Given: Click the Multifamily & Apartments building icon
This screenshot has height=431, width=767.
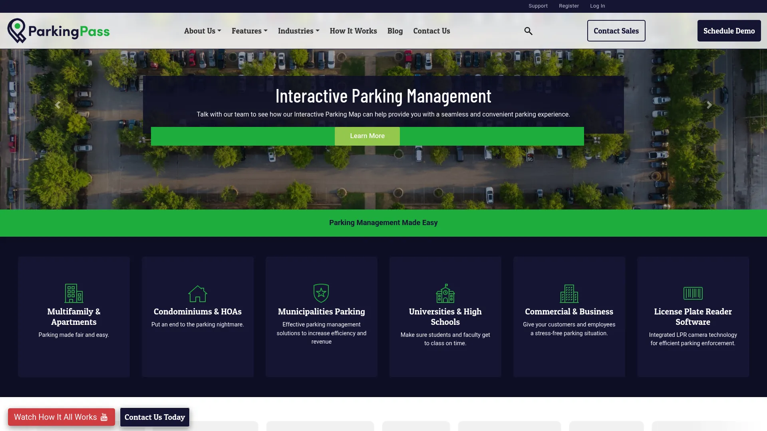Looking at the screenshot, I should click(74, 293).
